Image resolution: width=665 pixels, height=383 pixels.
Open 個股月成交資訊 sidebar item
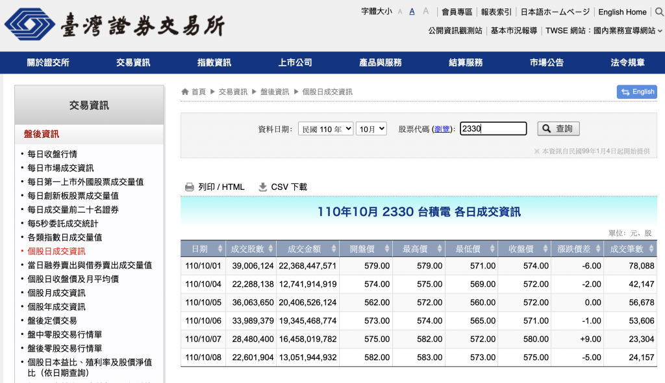tap(56, 293)
